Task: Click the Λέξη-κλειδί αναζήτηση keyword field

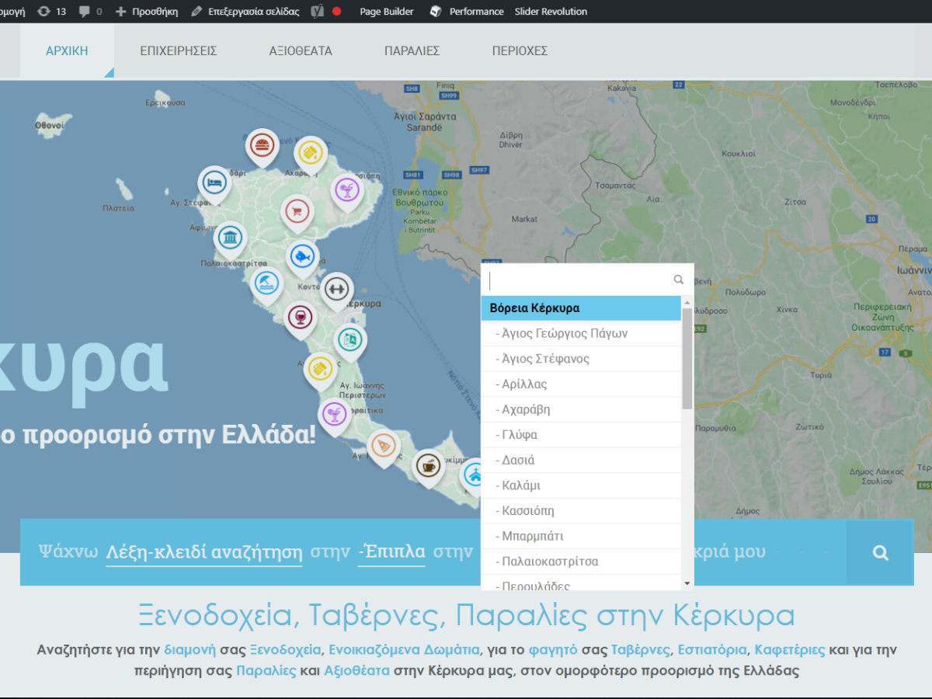Action: coord(204,552)
